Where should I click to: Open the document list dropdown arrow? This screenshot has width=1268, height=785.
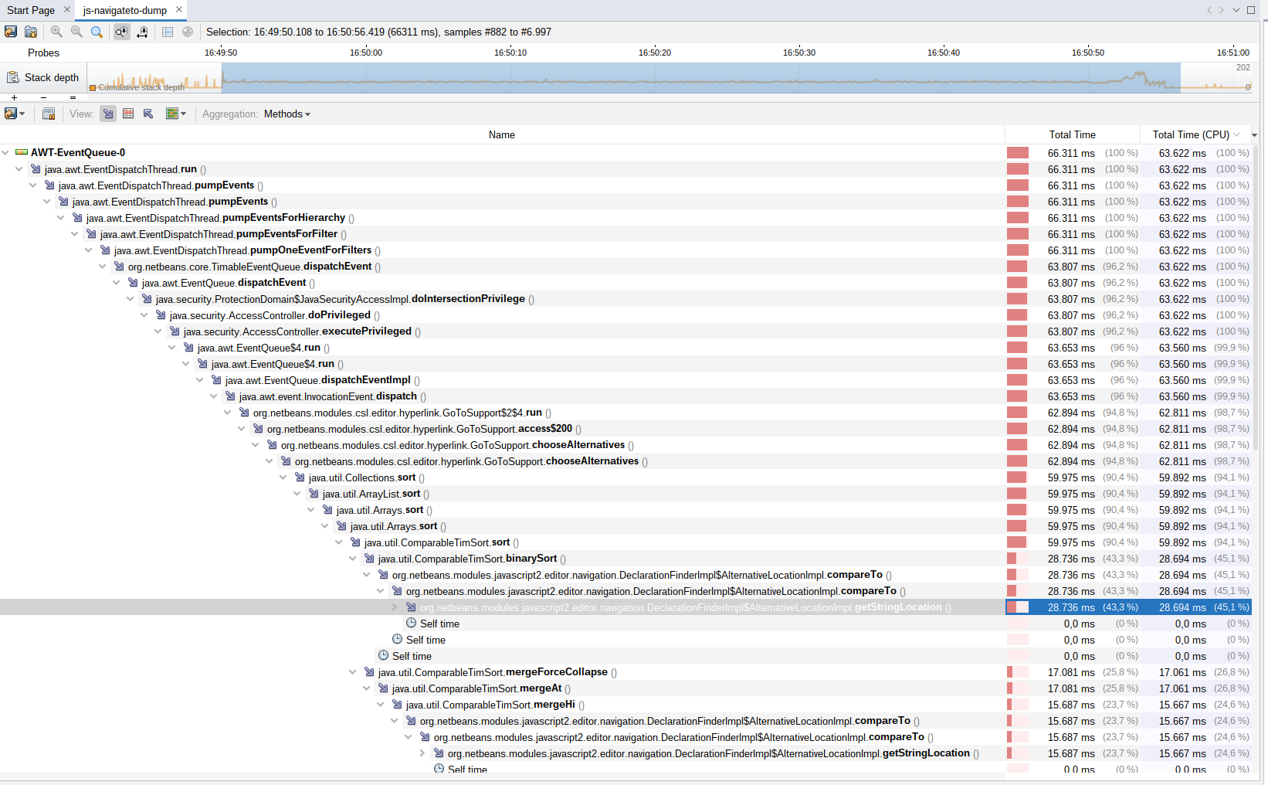tap(1236, 10)
